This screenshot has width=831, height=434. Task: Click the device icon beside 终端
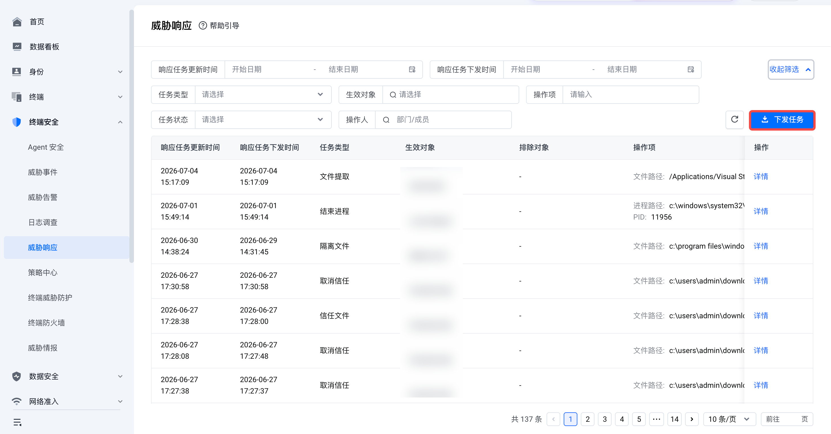click(x=17, y=97)
